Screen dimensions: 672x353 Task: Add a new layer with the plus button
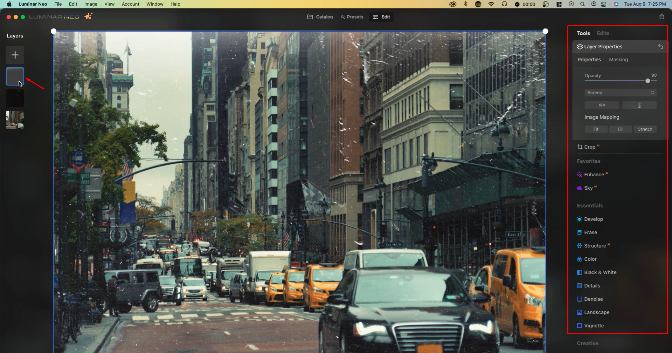click(x=15, y=55)
